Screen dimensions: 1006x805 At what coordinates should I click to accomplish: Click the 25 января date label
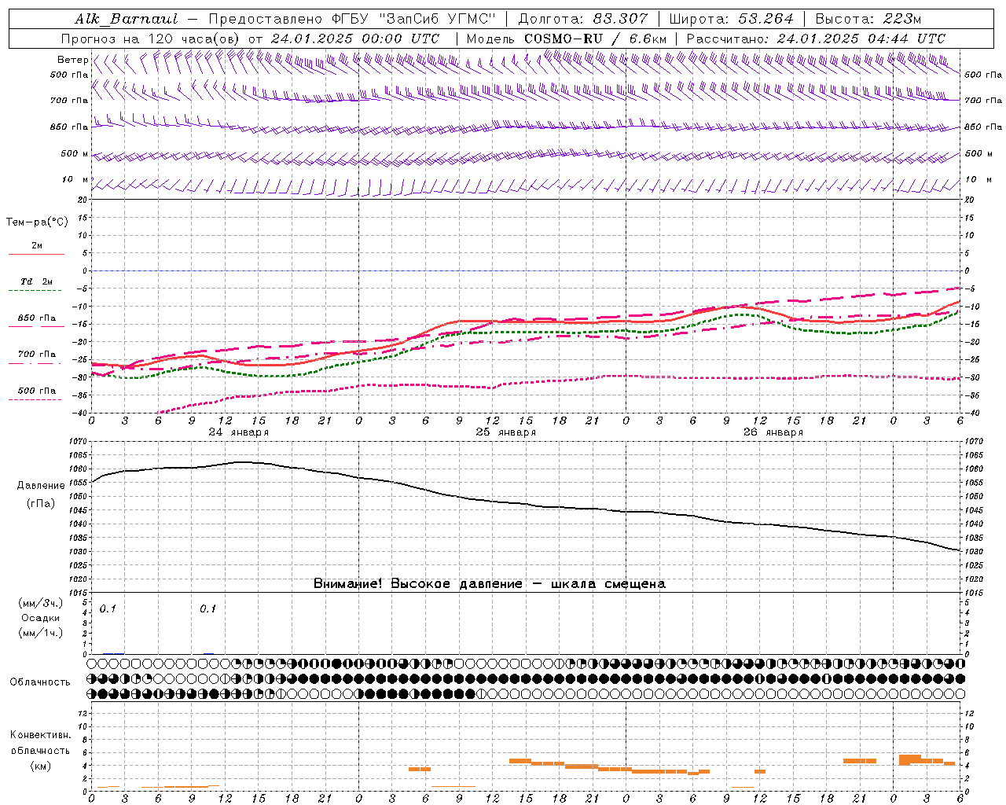pos(505,432)
